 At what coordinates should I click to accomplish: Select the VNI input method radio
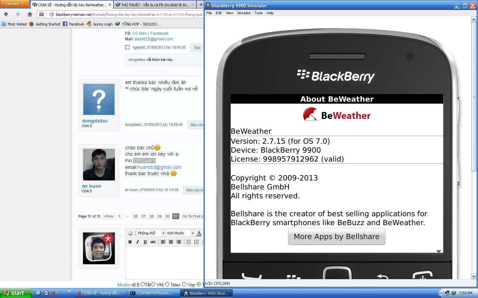click(153, 284)
